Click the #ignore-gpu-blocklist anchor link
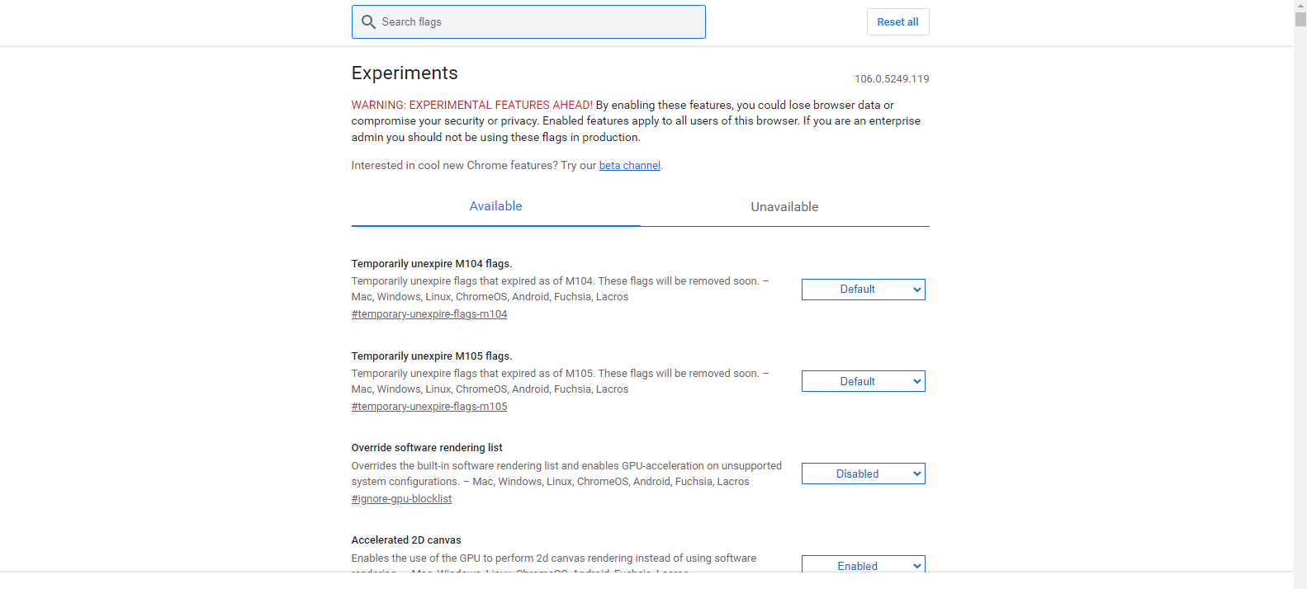 pyautogui.click(x=401, y=499)
